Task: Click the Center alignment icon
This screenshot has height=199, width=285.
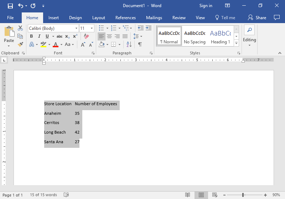Action: click(109, 36)
